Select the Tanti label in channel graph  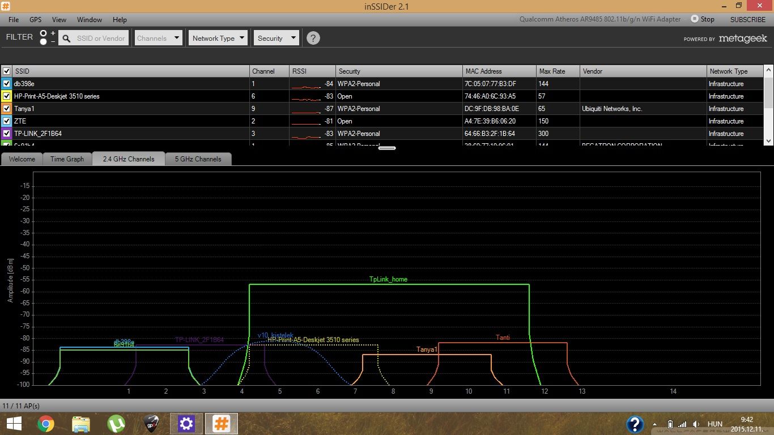tap(503, 338)
